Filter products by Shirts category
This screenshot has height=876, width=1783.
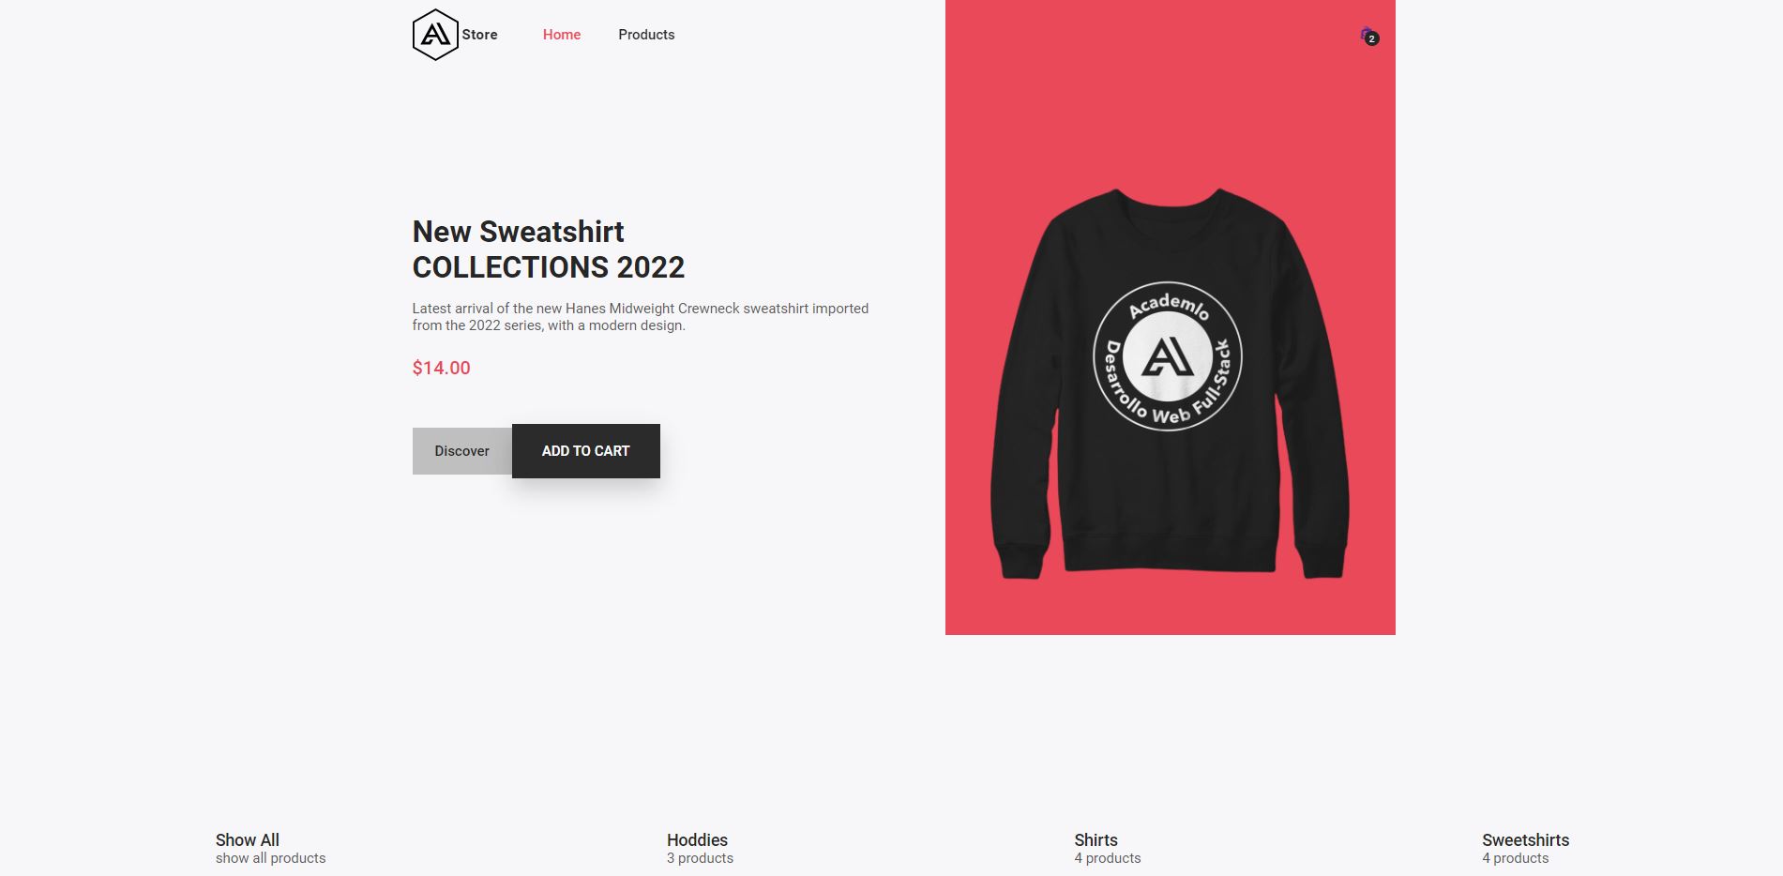point(1095,840)
